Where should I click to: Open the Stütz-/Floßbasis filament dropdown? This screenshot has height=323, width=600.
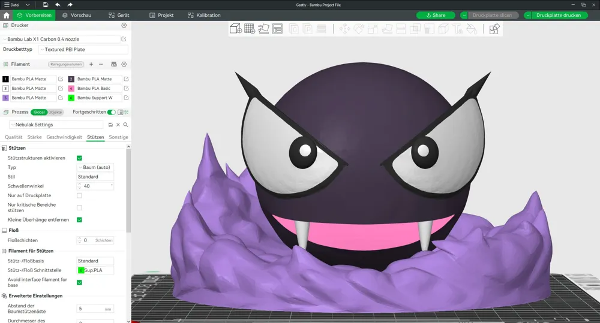[95, 261]
